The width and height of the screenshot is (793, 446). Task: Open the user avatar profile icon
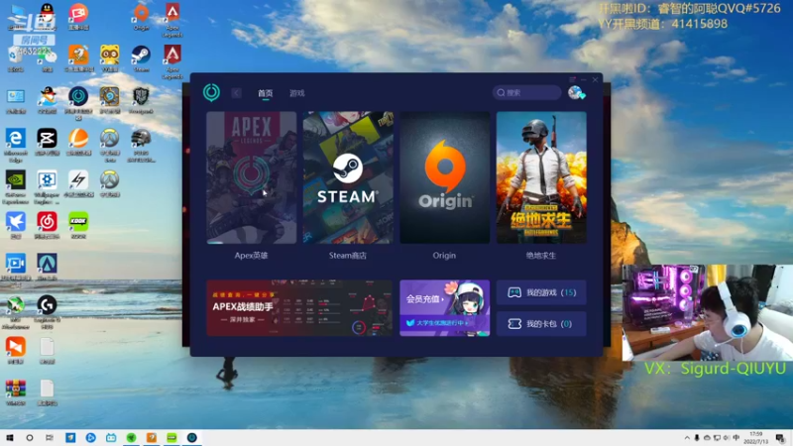tap(576, 92)
